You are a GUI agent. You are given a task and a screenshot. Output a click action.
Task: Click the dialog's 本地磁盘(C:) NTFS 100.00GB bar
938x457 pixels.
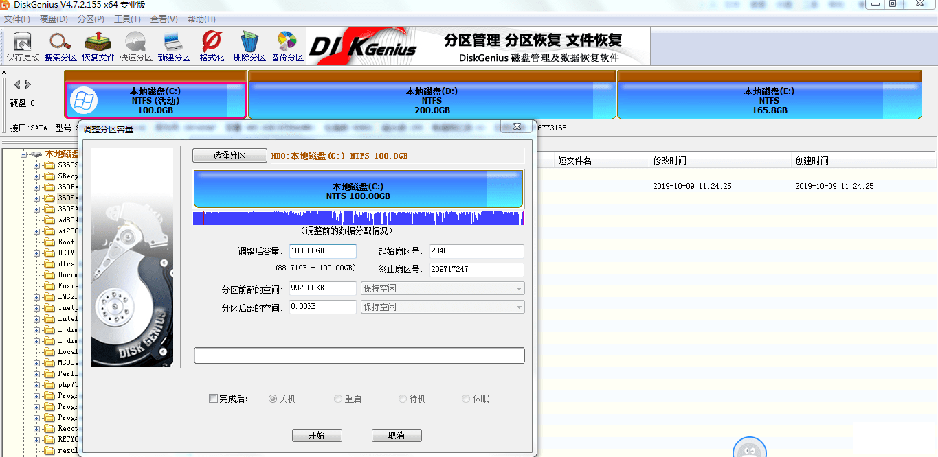358,189
